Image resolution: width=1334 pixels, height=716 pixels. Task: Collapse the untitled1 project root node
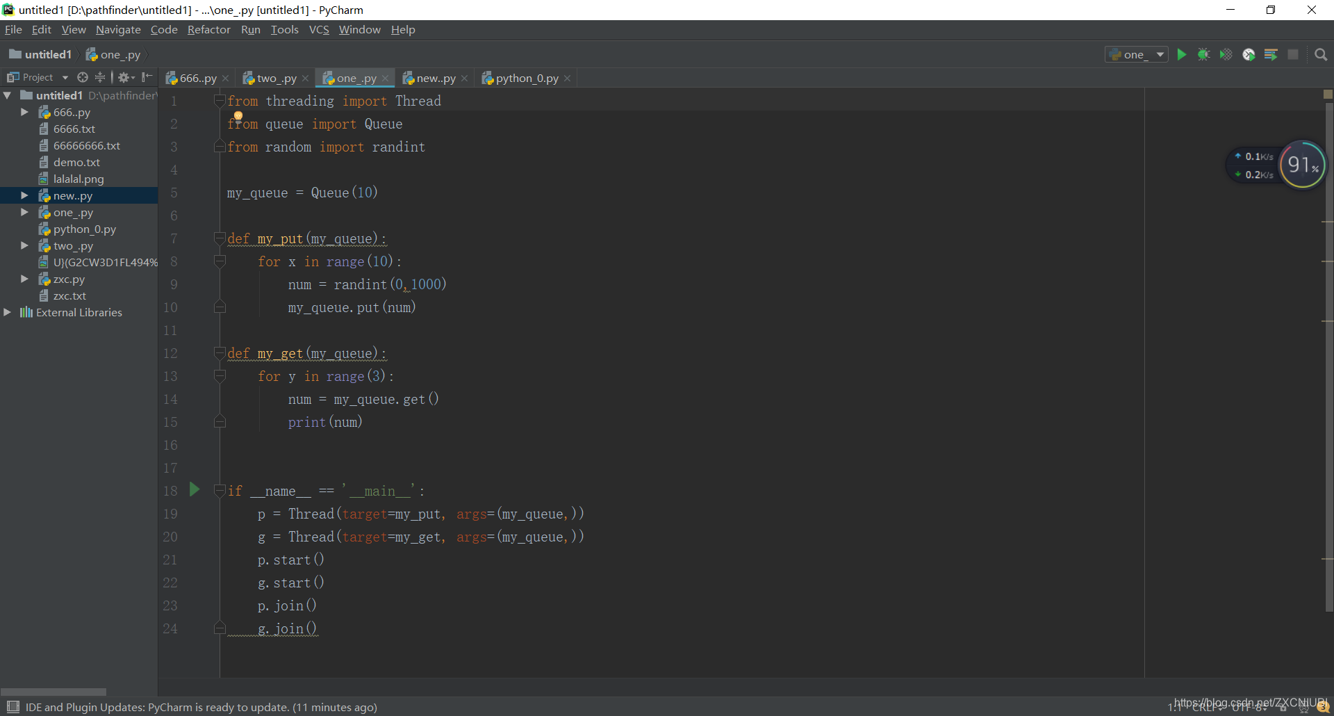pyautogui.click(x=7, y=95)
